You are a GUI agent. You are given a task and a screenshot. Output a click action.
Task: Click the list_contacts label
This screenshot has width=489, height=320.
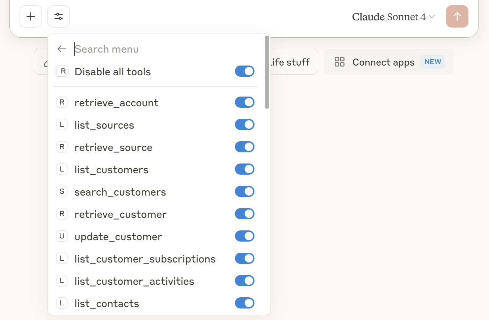[x=107, y=303]
